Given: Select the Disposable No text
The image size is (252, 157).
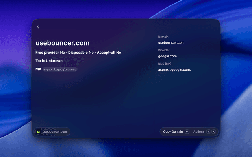Looking at the screenshot, I should (x=81, y=53).
